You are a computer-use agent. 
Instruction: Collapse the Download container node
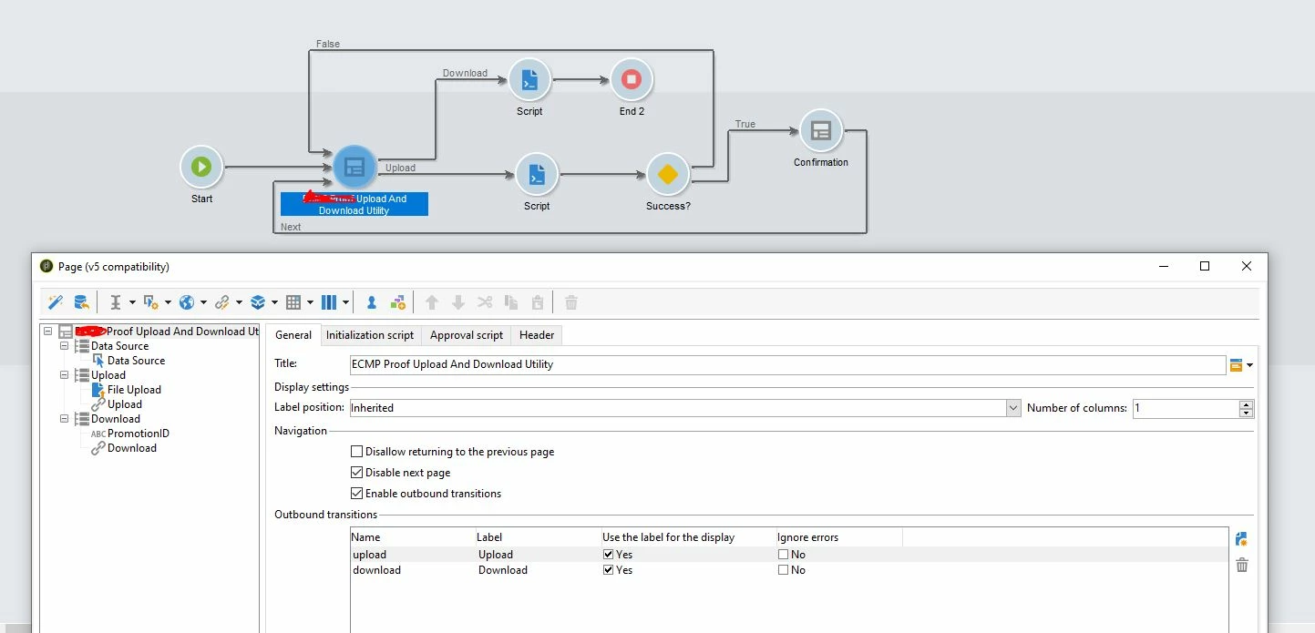[65, 419]
